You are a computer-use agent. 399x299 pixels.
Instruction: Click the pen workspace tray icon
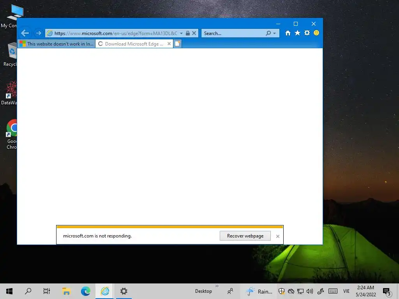[x=321, y=291]
